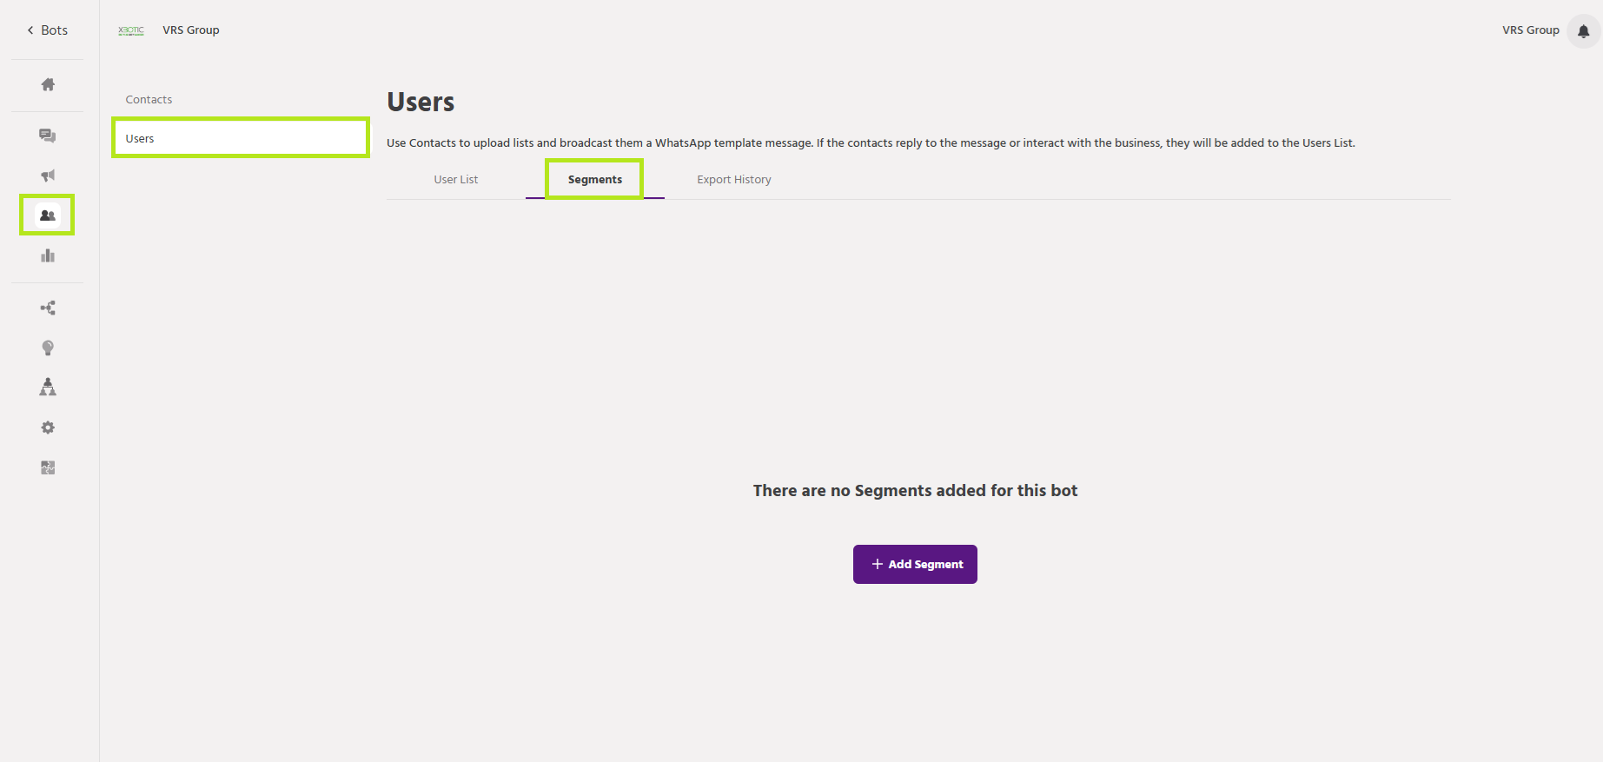1603x762 pixels.
Task: Open the chat conversations icon
Action: [x=48, y=136]
